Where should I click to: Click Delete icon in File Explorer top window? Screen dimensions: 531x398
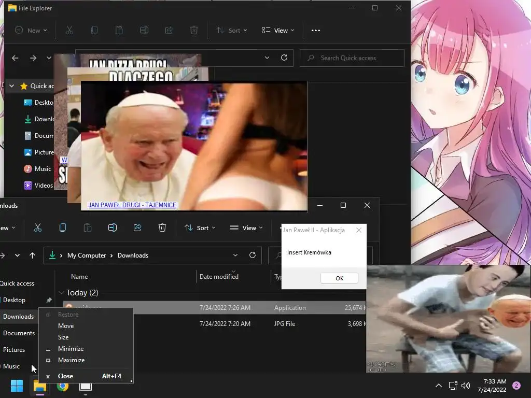(x=194, y=31)
